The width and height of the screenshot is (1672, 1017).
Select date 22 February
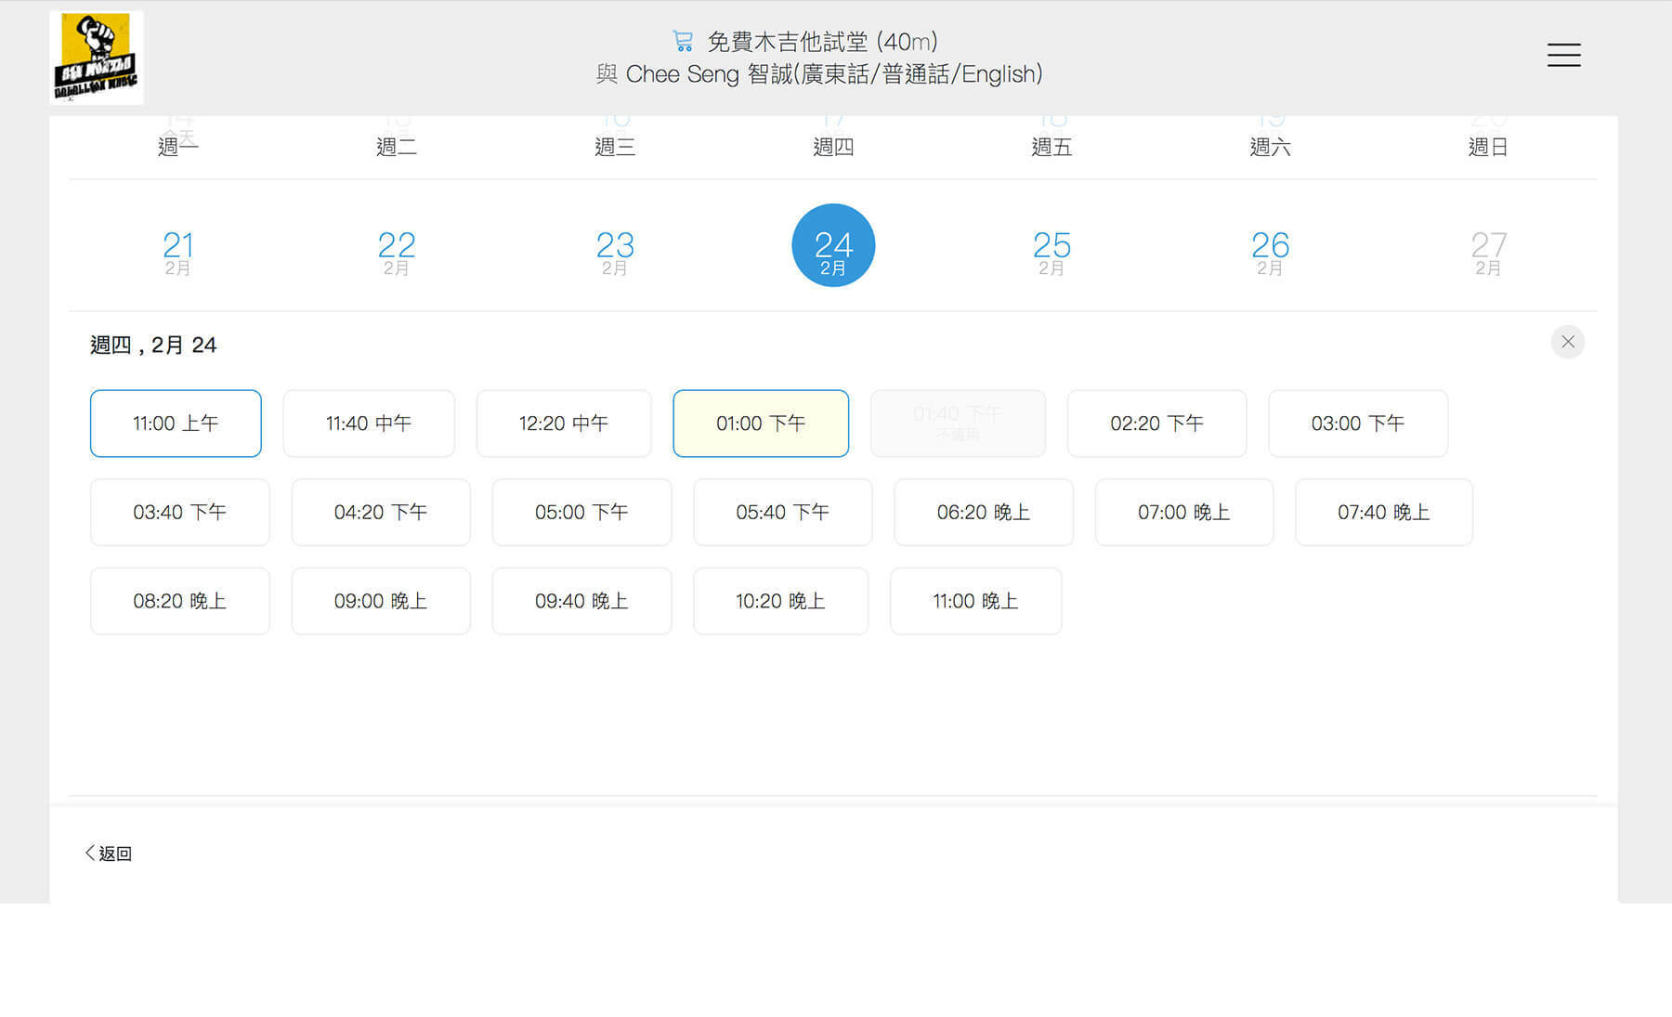(396, 251)
